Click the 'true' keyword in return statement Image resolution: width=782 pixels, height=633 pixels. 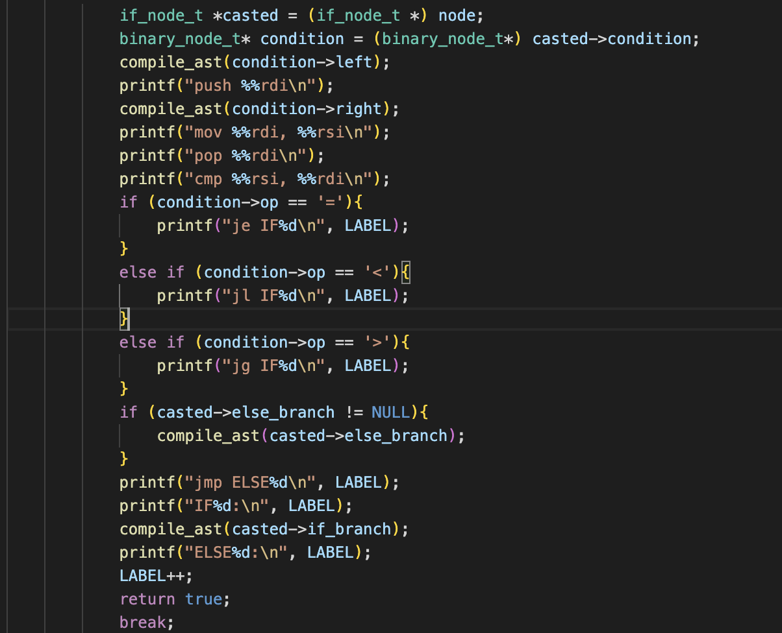coord(203,599)
